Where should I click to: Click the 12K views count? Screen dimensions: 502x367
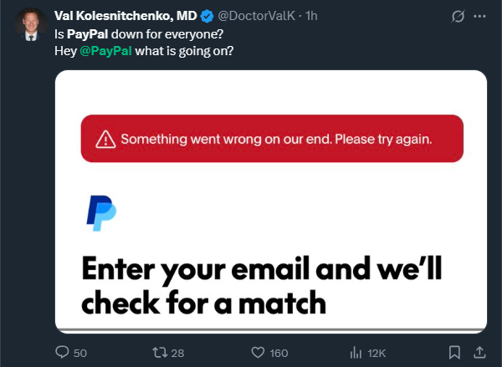tap(378, 352)
